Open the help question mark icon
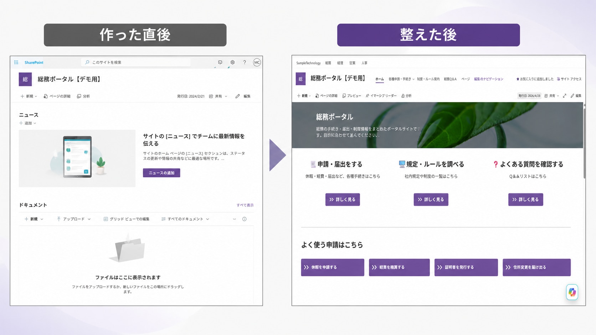 245,62
